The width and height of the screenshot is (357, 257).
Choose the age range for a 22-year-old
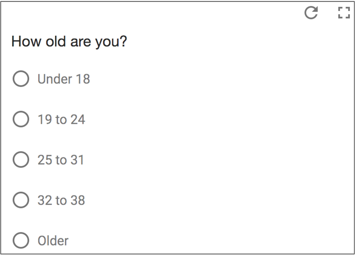[x=21, y=119]
